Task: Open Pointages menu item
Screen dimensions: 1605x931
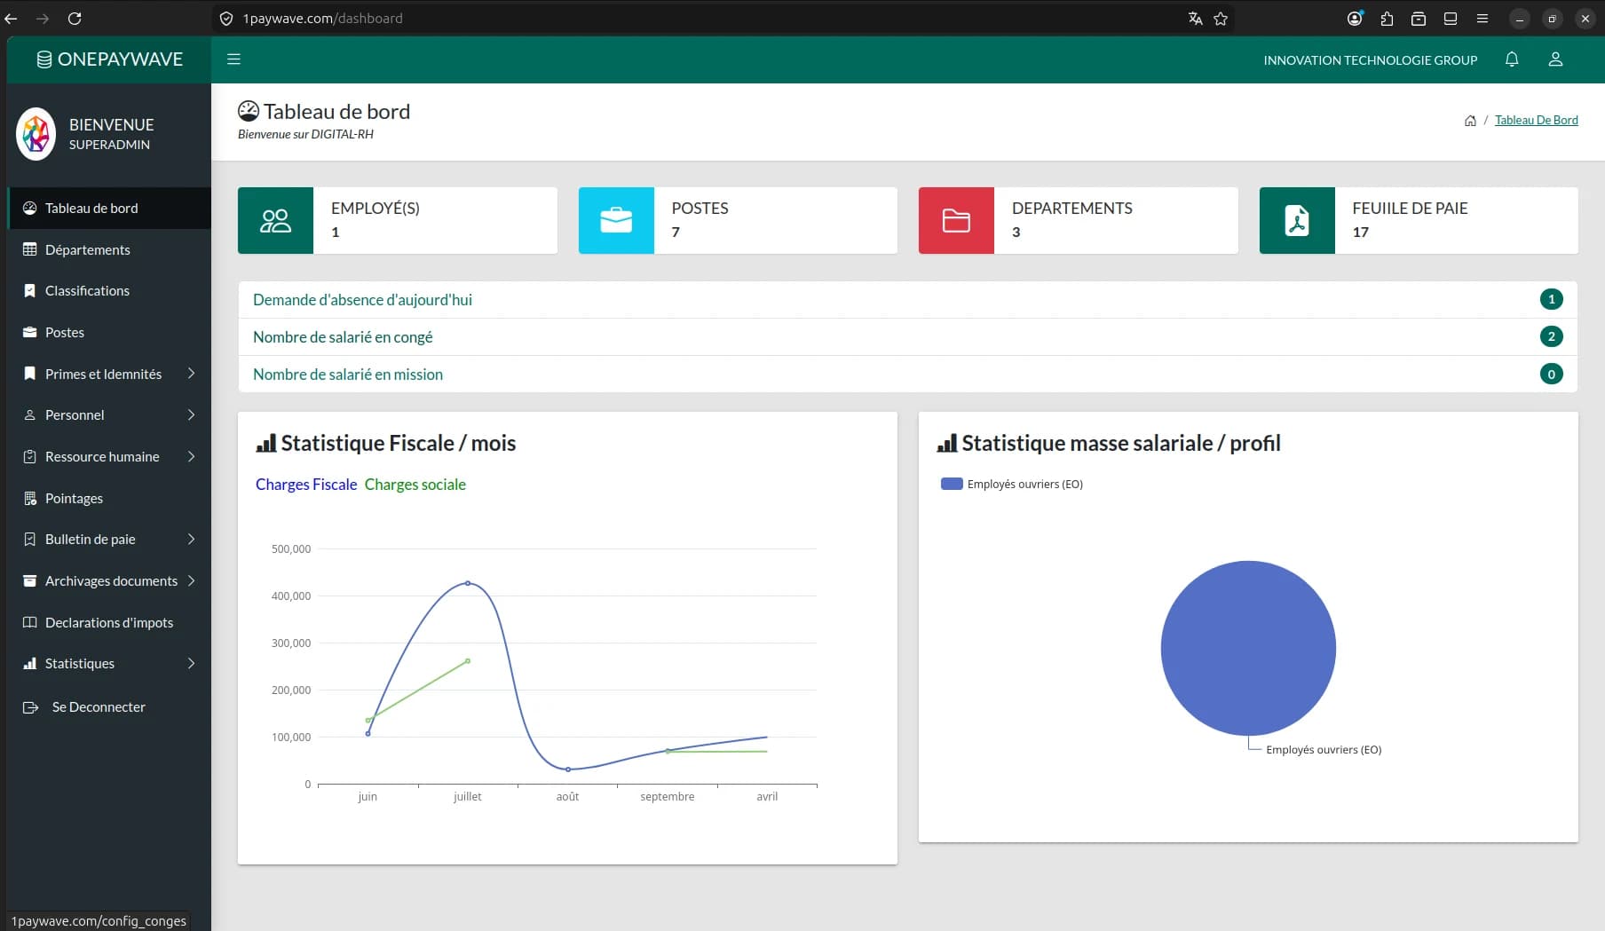Action: tap(109, 498)
